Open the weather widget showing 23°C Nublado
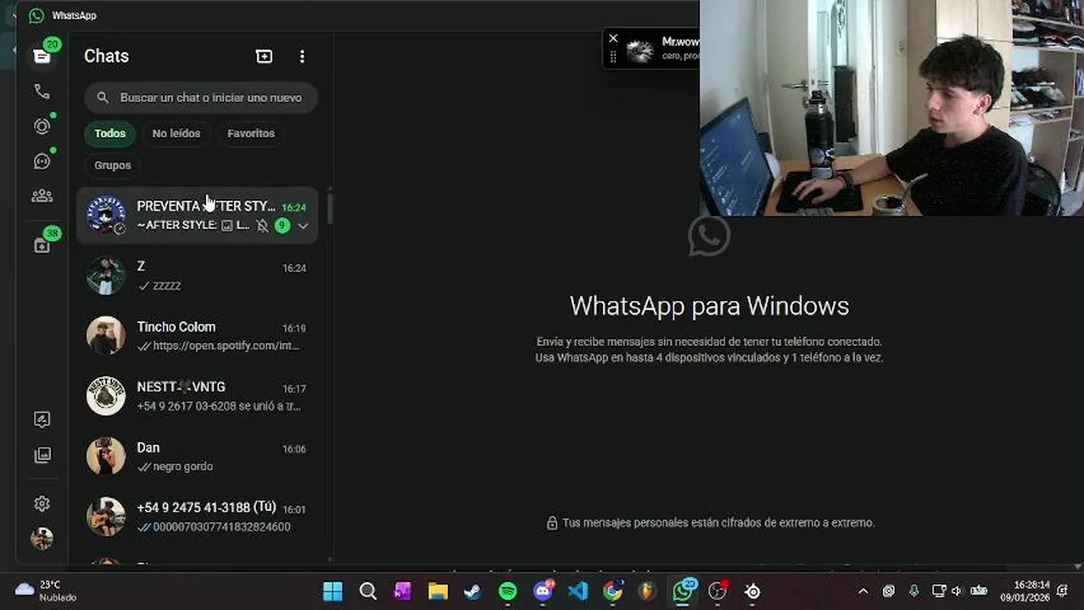The image size is (1084, 610). point(47,591)
